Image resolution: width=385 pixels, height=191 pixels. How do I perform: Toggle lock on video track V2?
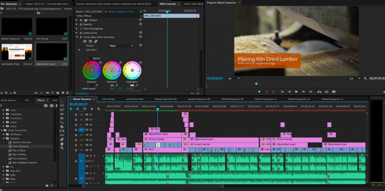pos(75,150)
